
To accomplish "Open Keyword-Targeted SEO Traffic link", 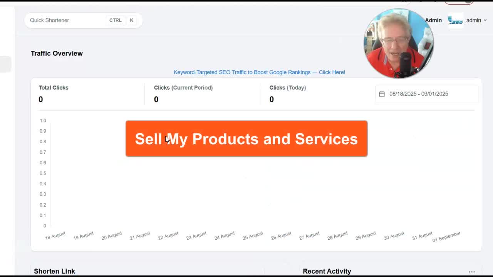I will coord(259,72).
